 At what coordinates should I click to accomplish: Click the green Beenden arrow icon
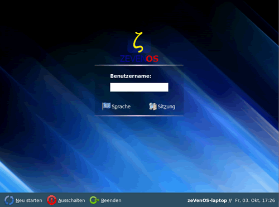94,200
